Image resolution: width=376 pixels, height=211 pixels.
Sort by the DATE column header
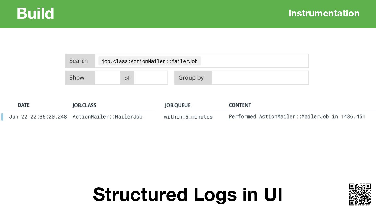(23, 105)
